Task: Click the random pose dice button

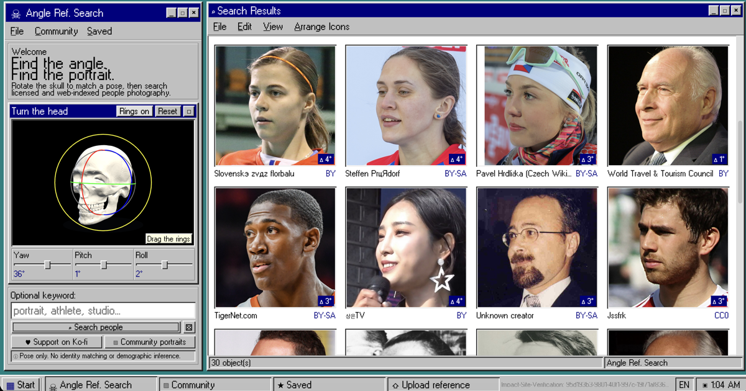Action: click(190, 328)
